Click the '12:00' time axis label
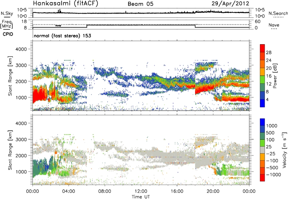The height and width of the screenshot is (199, 288). (x=141, y=191)
